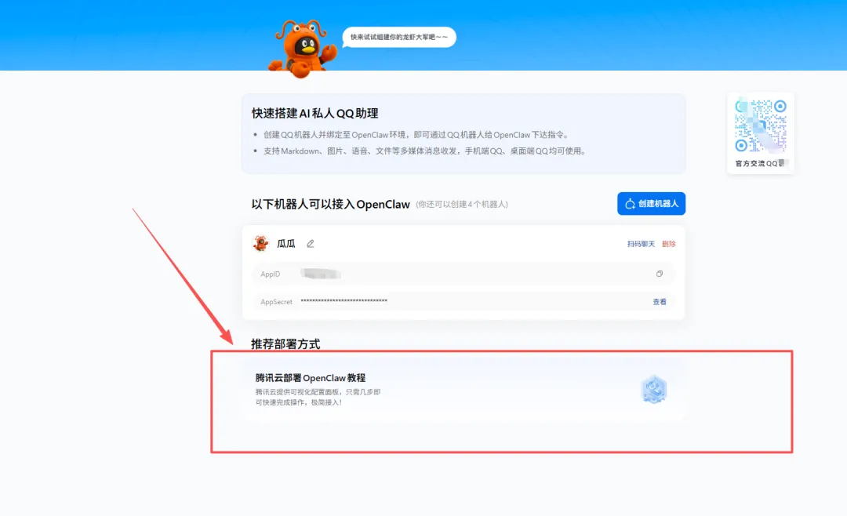847x516 pixels.
Task: Open the 瓜瓜 robot avatar
Action: [x=261, y=244]
